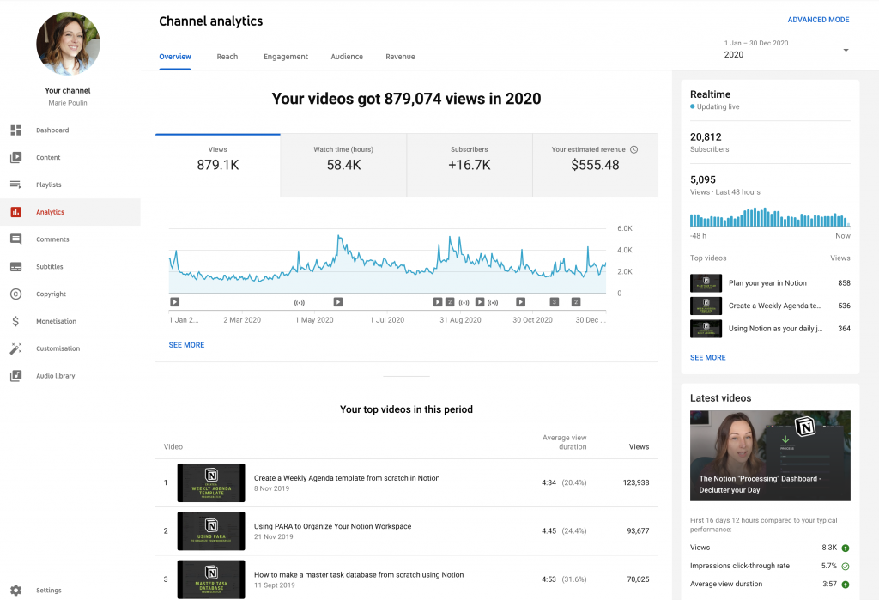Click the green up-arrow beside Average view duration
The image size is (879, 600).
pyautogui.click(x=846, y=585)
